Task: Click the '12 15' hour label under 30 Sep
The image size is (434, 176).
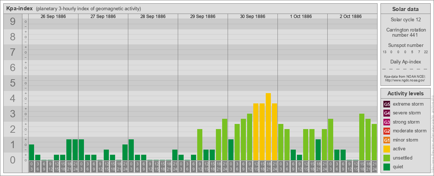Action: click(256, 167)
